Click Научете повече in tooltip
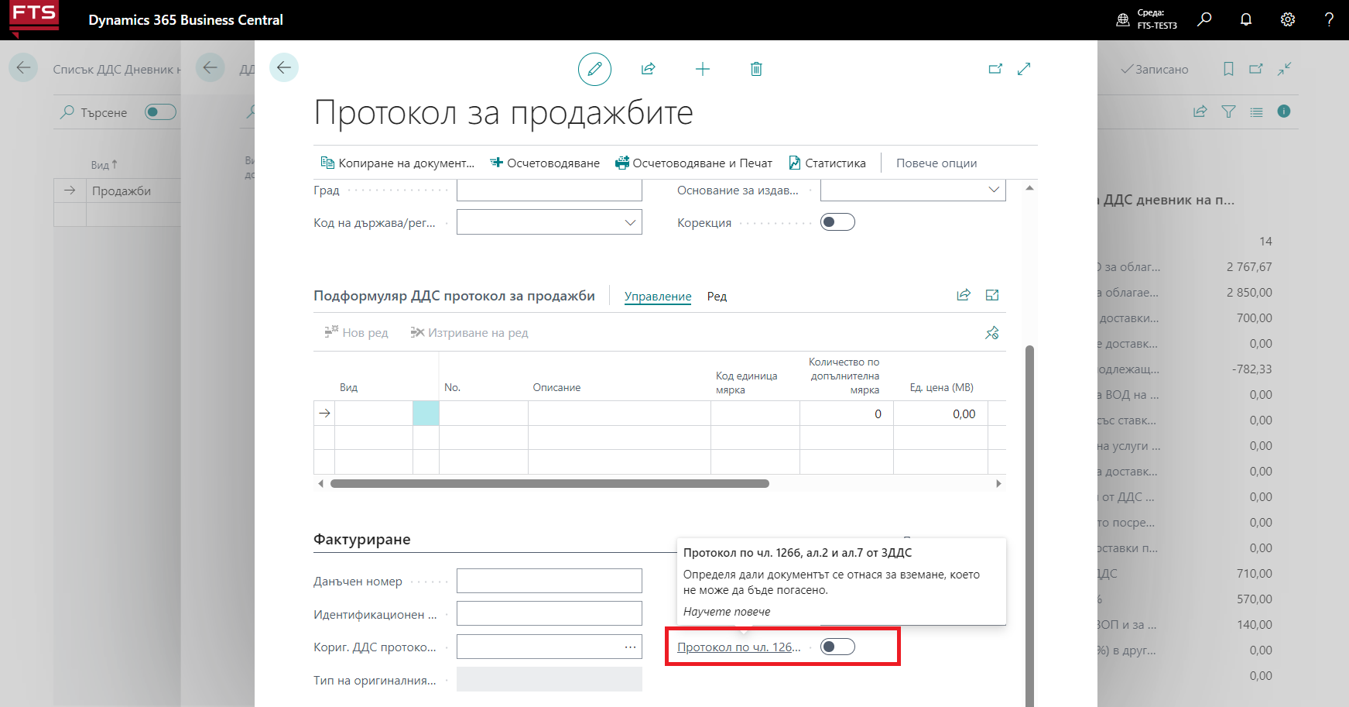Viewport: 1349px width, 707px height. click(x=727, y=611)
